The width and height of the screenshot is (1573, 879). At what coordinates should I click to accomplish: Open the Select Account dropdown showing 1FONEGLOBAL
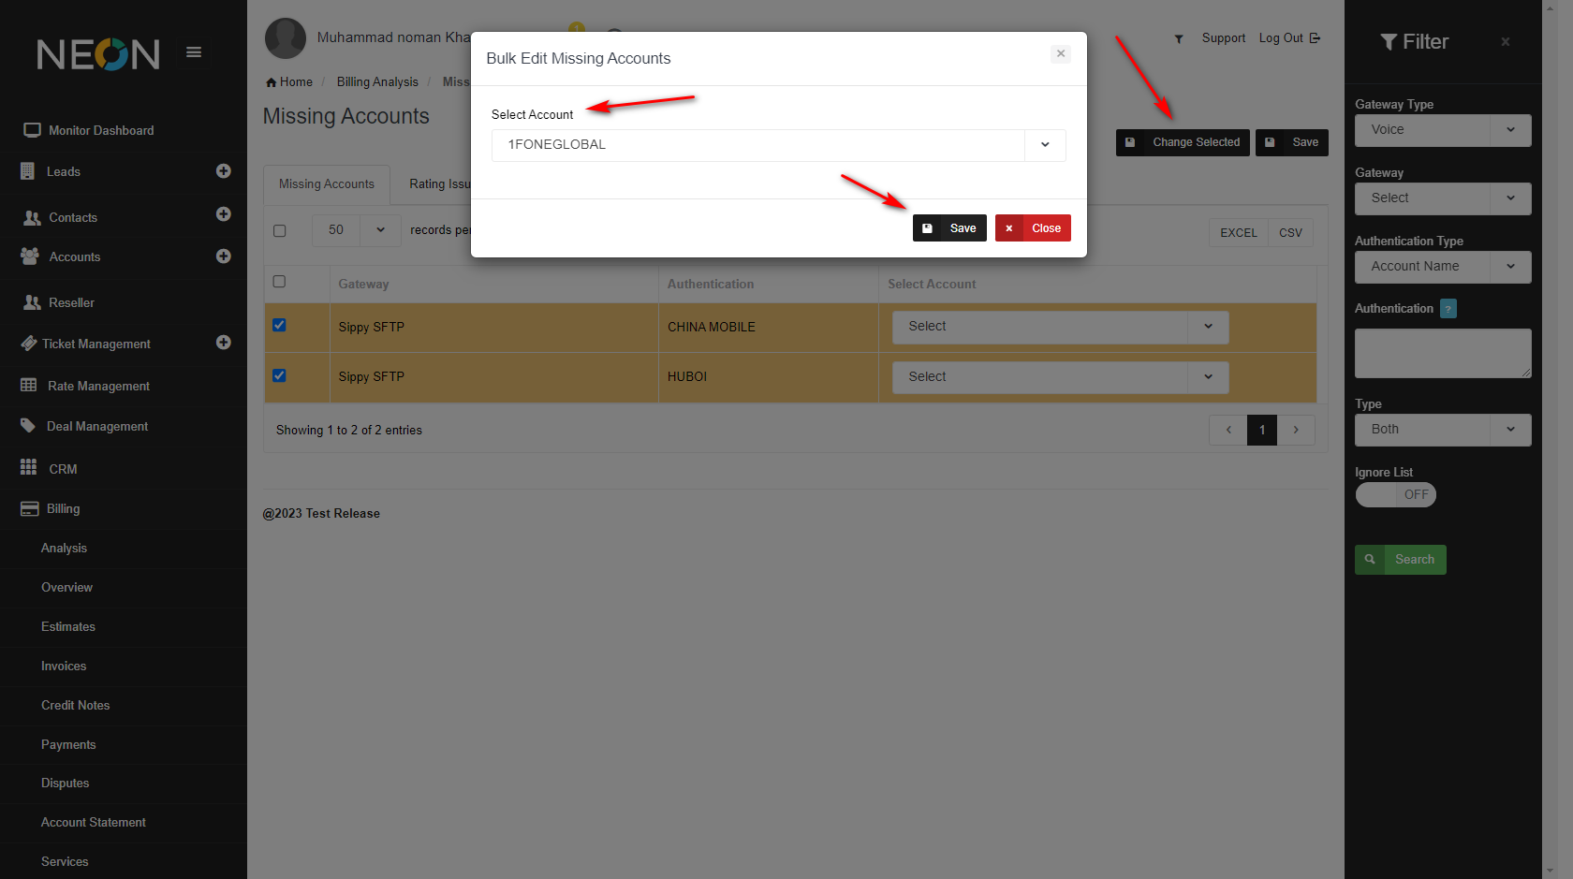point(778,145)
